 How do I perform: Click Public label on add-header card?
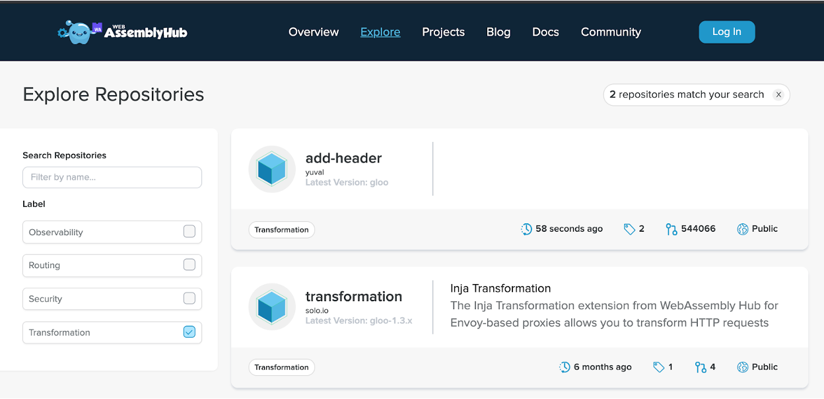tap(765, 229)
